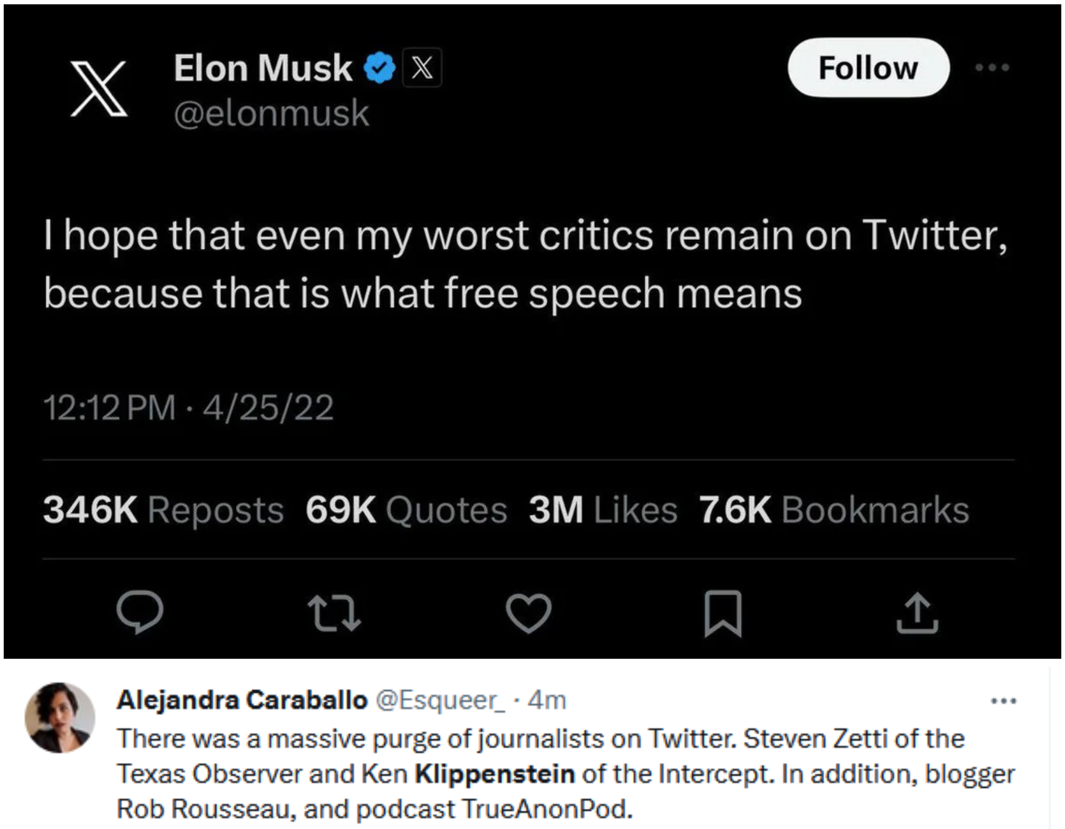Open Alejandra Caraballo's profile photo
The image size is (1065, 829).
(x=60, y=717)
